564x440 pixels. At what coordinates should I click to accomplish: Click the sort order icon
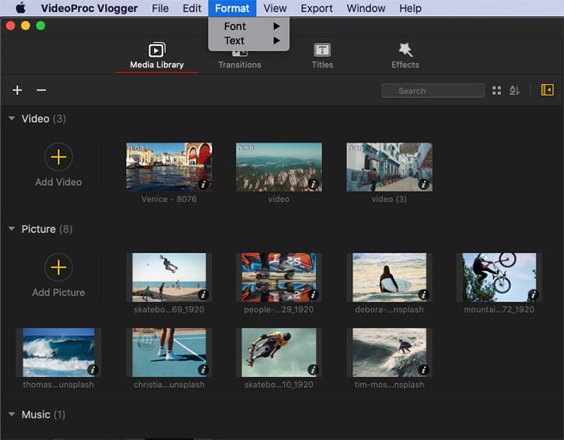point(514,91)
